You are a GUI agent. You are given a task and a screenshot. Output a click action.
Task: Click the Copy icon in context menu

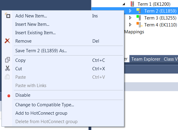(x=8, y=60)
